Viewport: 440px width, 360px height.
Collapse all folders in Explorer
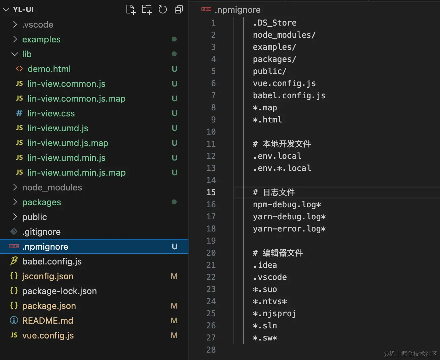coord(179,9)
